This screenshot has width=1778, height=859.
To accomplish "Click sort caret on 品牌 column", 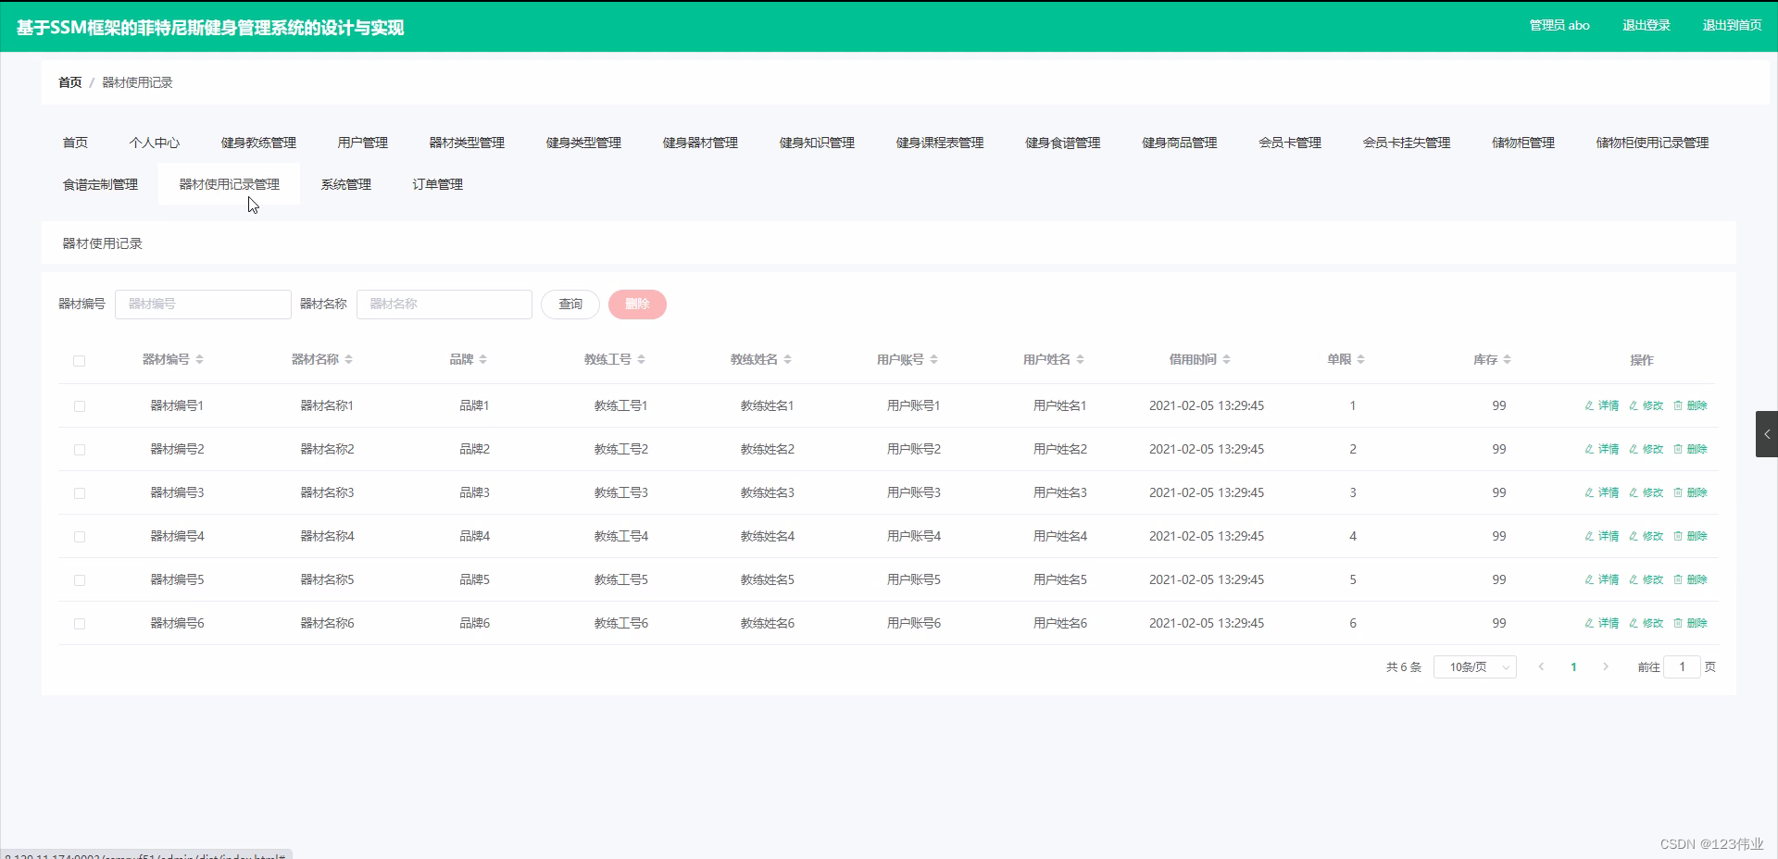I will [x=485, y=359].
